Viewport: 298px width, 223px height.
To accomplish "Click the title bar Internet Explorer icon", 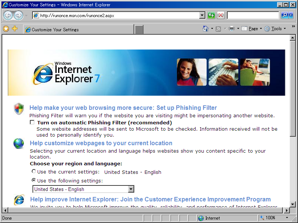I will point(5,5).
